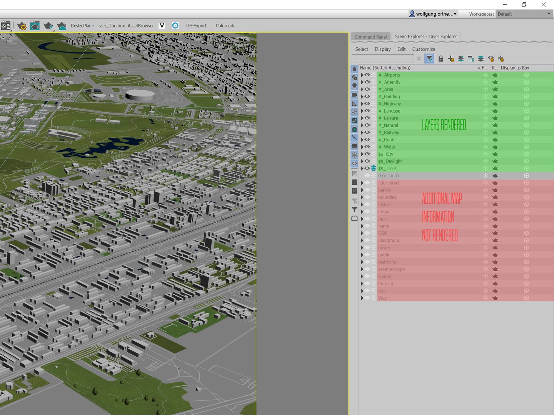The height and width of the screenshot is (415, 554).
Task: Hide the $$_Trees layer eye
Action: [x=367, y=168]
